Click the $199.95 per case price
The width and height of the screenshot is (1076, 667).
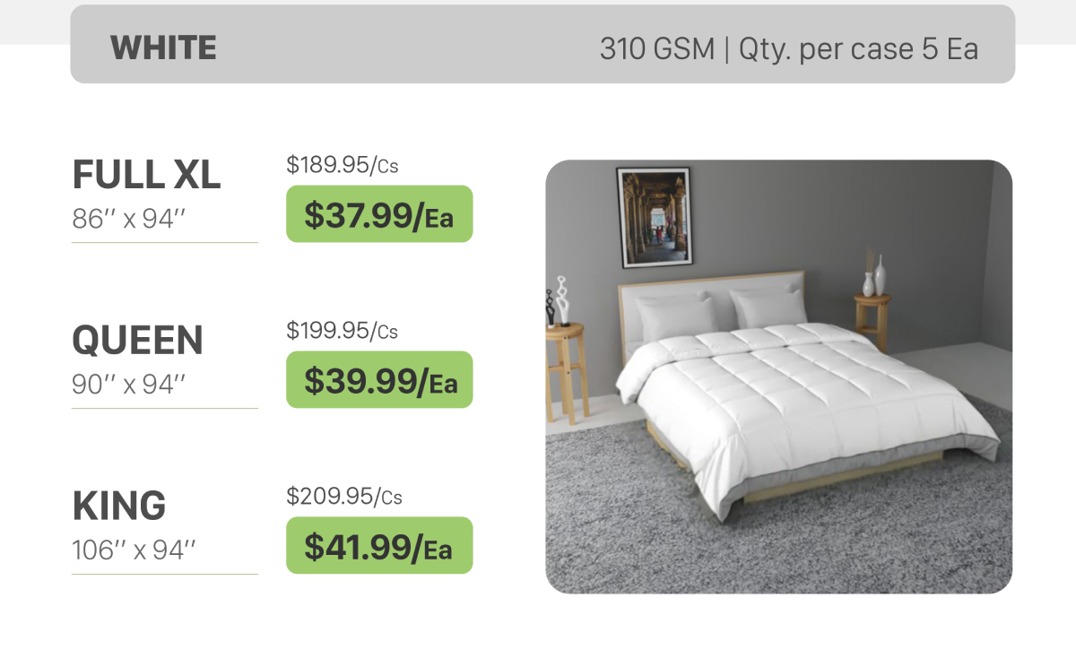pos(342,331)
